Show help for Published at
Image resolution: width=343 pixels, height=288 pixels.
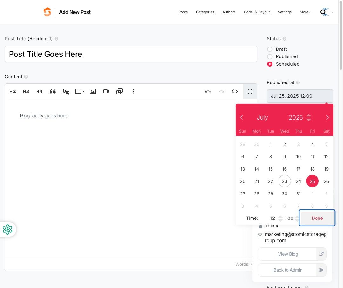click(298, 82)
